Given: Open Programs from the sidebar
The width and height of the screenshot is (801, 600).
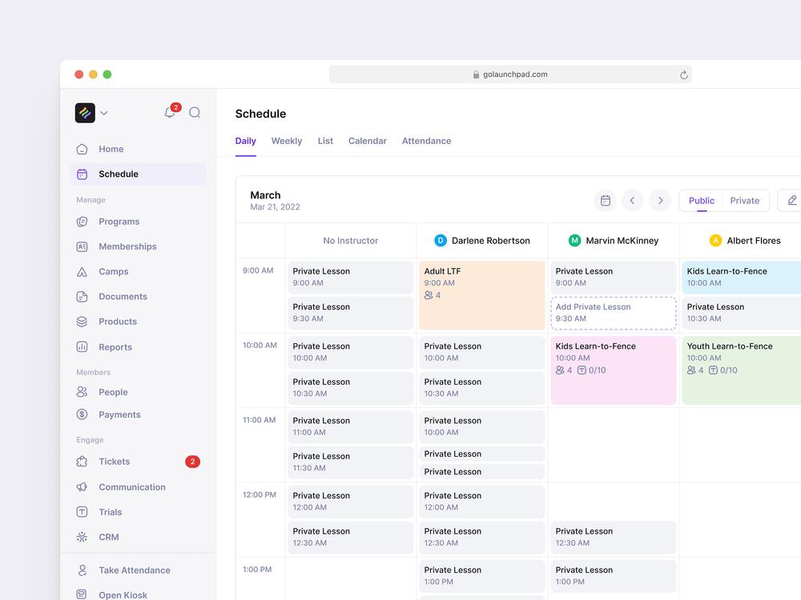Looking at the screenshot, I should click(x=139, y=222).
